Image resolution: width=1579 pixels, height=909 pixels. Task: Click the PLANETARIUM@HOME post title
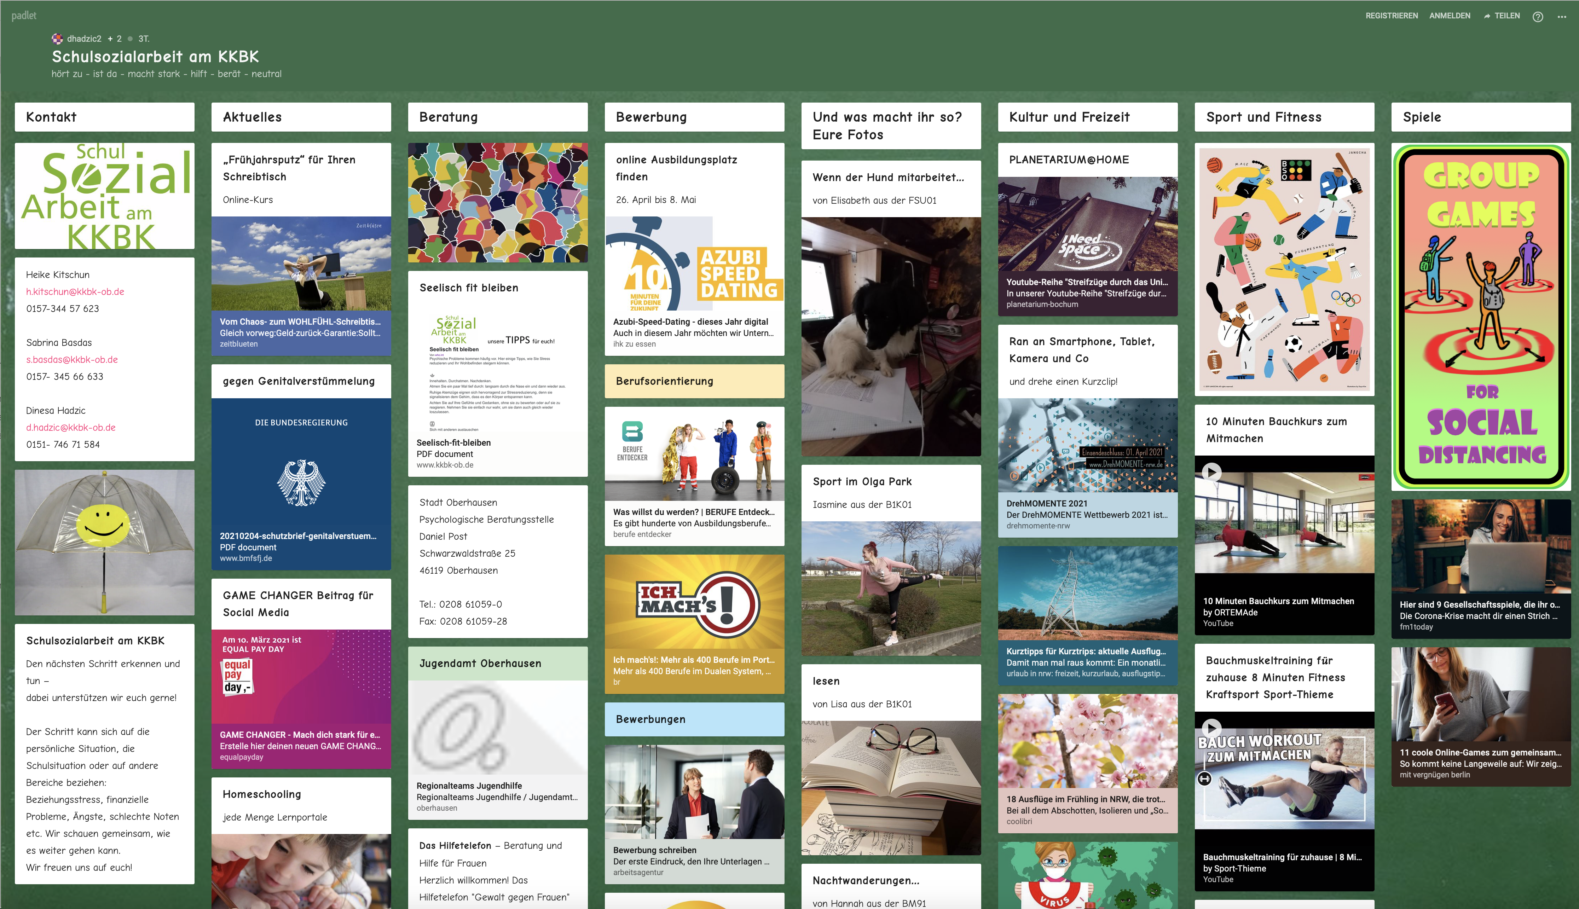[x=1068, y=160]
